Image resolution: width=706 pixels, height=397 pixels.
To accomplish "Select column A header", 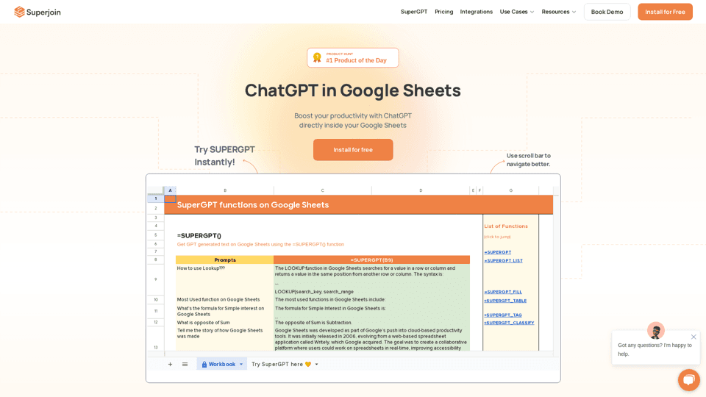I will pyautogui.click(x=170, y=190).
